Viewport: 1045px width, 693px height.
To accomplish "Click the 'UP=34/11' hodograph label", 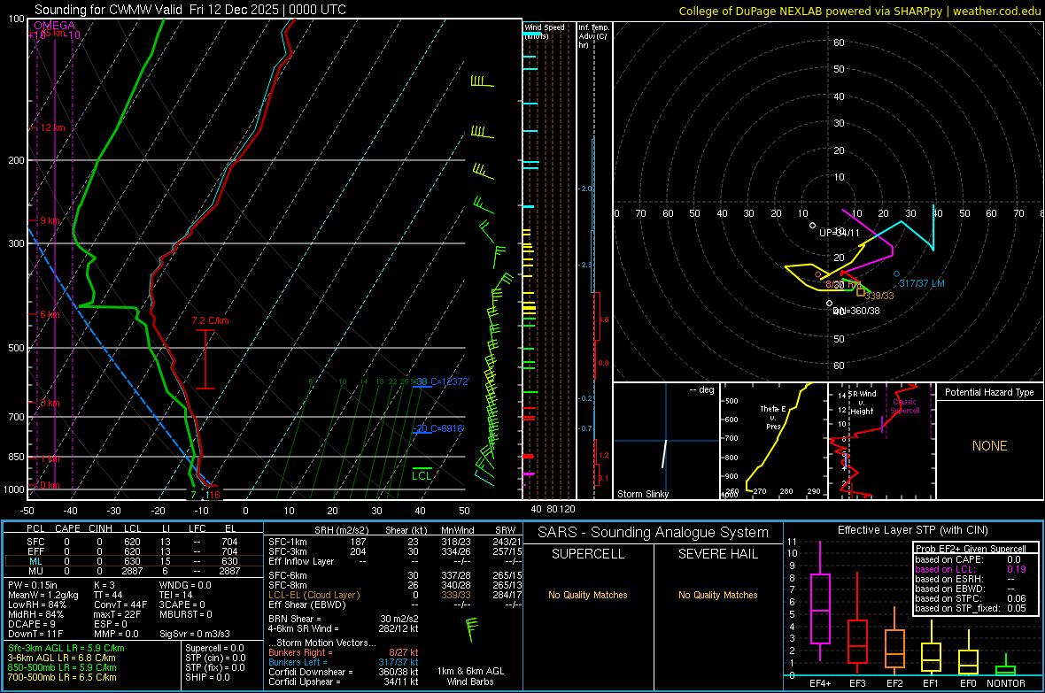I will [x=839, y=233].
